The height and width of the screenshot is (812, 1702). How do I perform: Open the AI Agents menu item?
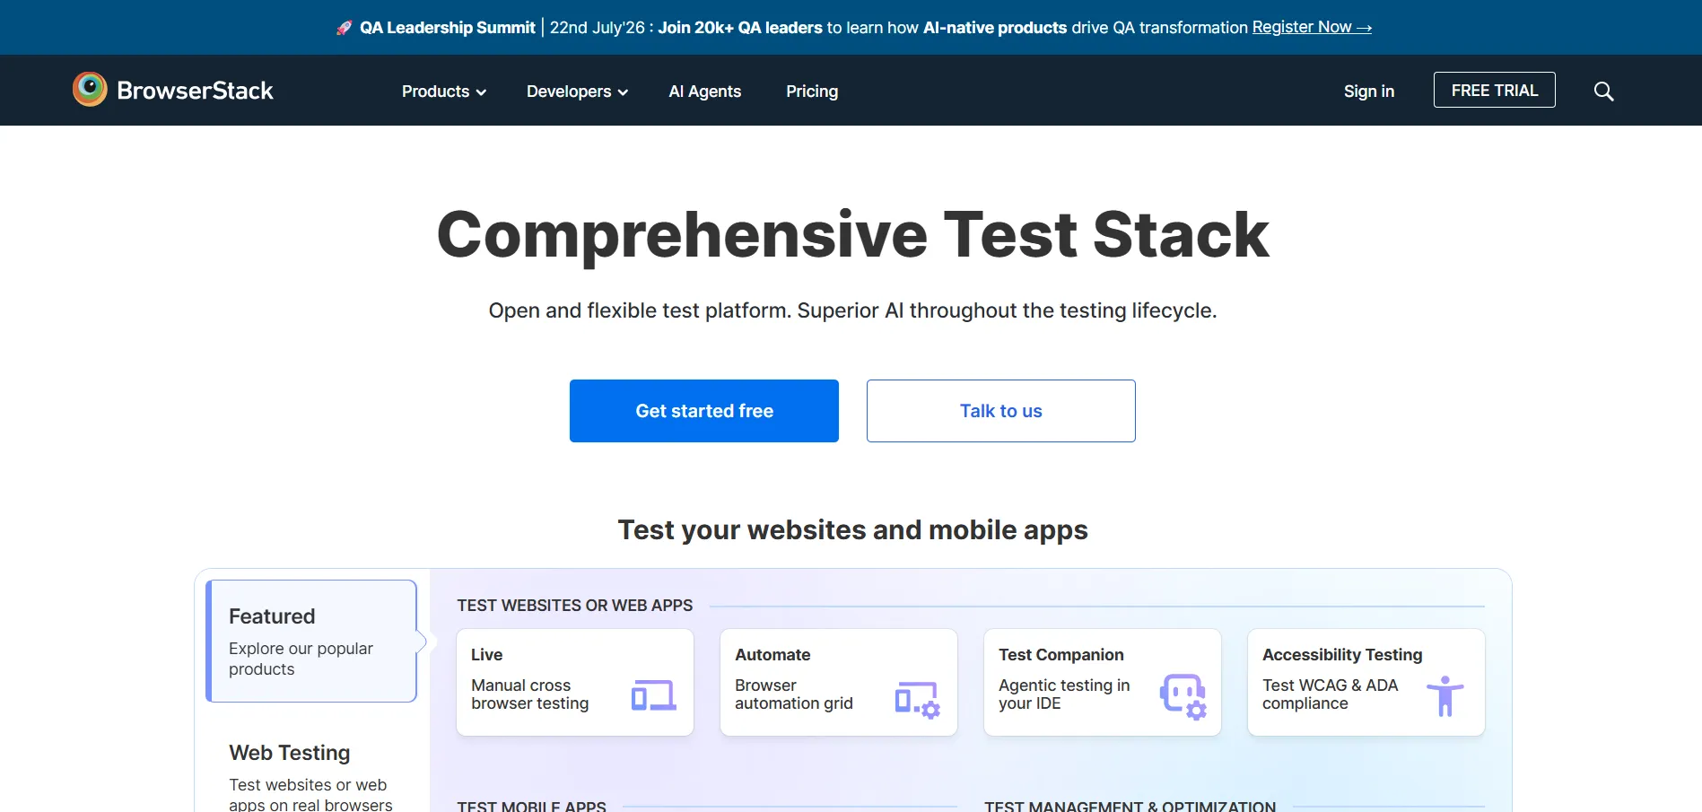tap(704, 92)
